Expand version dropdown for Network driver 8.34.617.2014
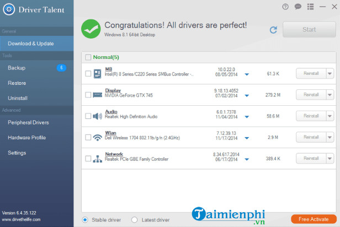Viewport: 340px width, 227px height. pos(247,159)
